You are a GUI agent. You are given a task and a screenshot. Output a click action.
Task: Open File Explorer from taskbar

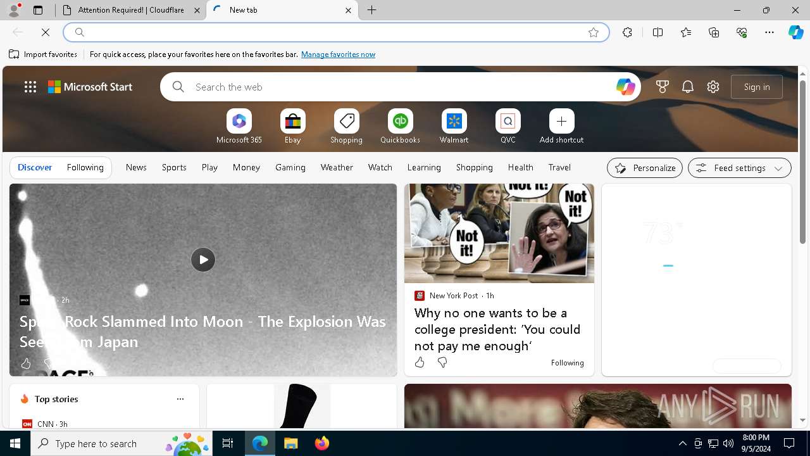[x=291, y=443]
